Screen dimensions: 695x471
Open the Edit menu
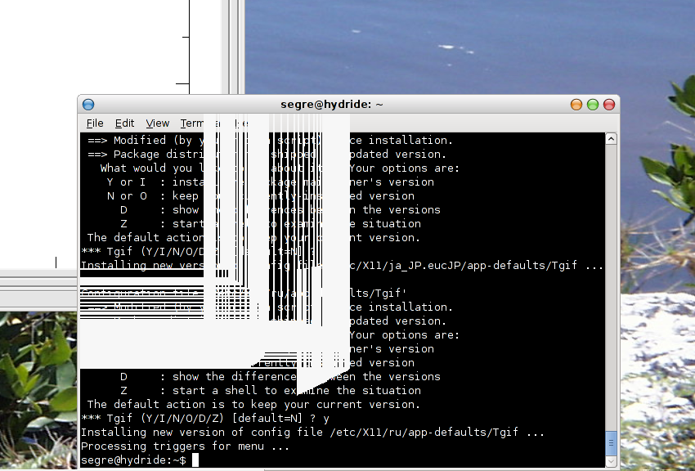pyautogui.click(x=124, y=123)
